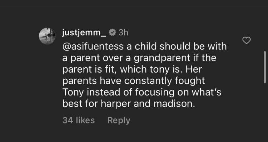Open the justjemm_ profile picture
Viewport: 268px width, 142px height.
(x=47, y=36)
